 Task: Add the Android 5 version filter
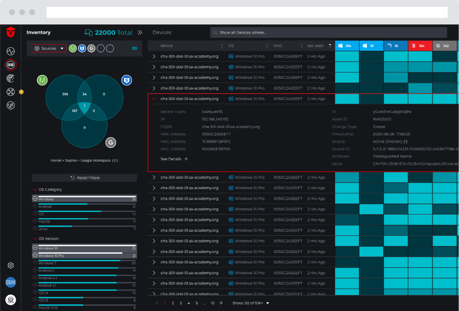click(x=35, y=270)
